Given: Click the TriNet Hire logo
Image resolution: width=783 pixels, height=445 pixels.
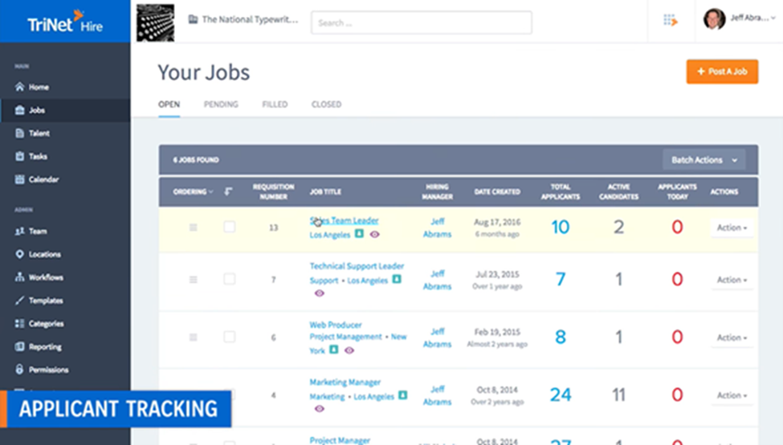Looking at the screenshot, I should click(65, 22).
